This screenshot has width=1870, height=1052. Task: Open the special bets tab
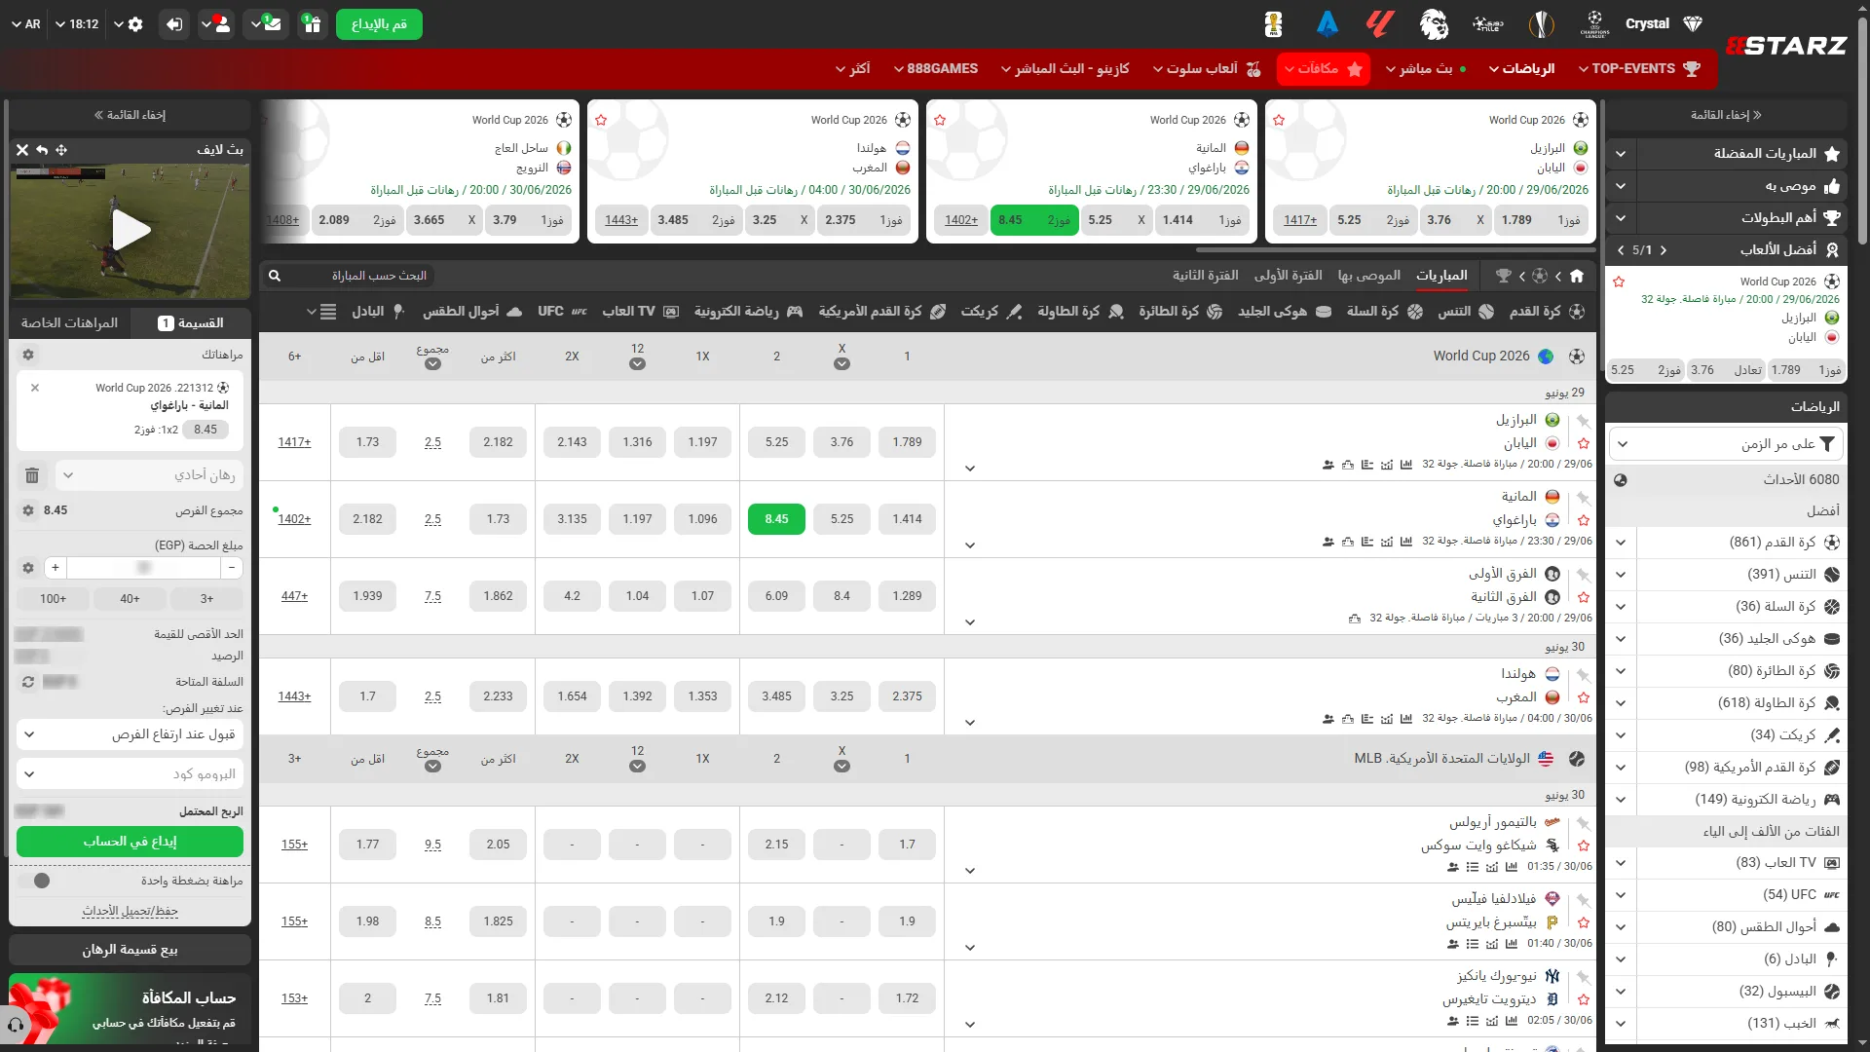point(68,322)
